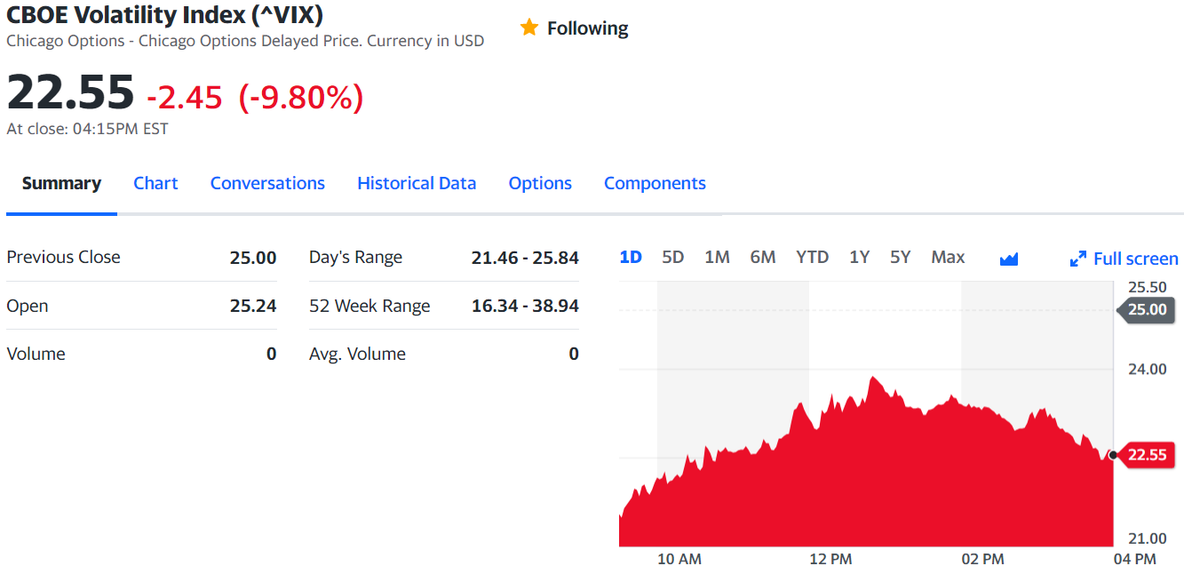
Task: Click the 02 PM time axis label
Action: (x=982, y=559)
